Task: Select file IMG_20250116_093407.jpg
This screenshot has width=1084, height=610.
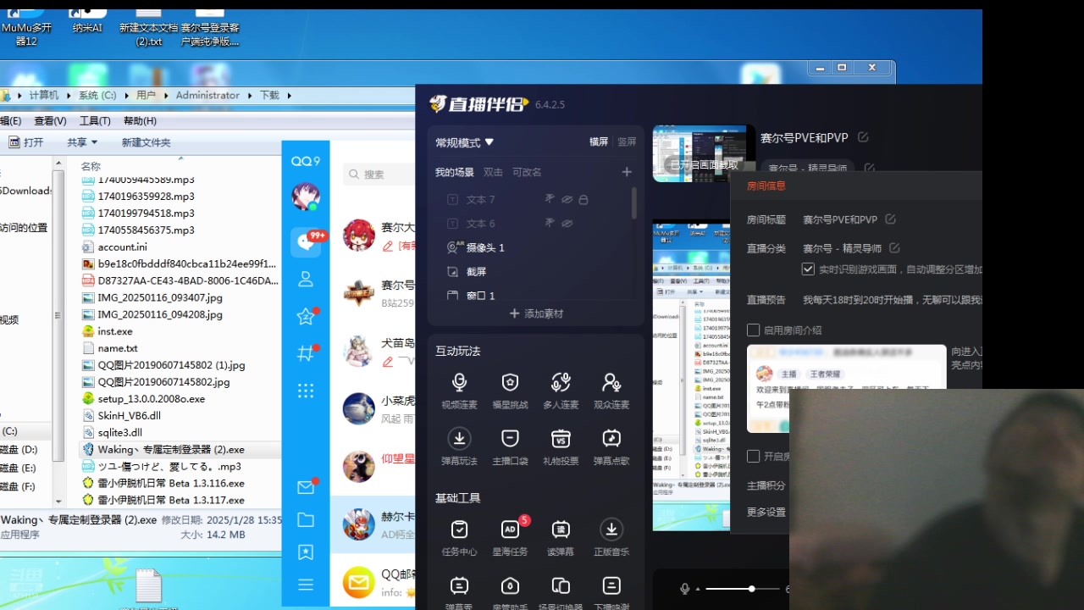Action: [x=160, y=297]
